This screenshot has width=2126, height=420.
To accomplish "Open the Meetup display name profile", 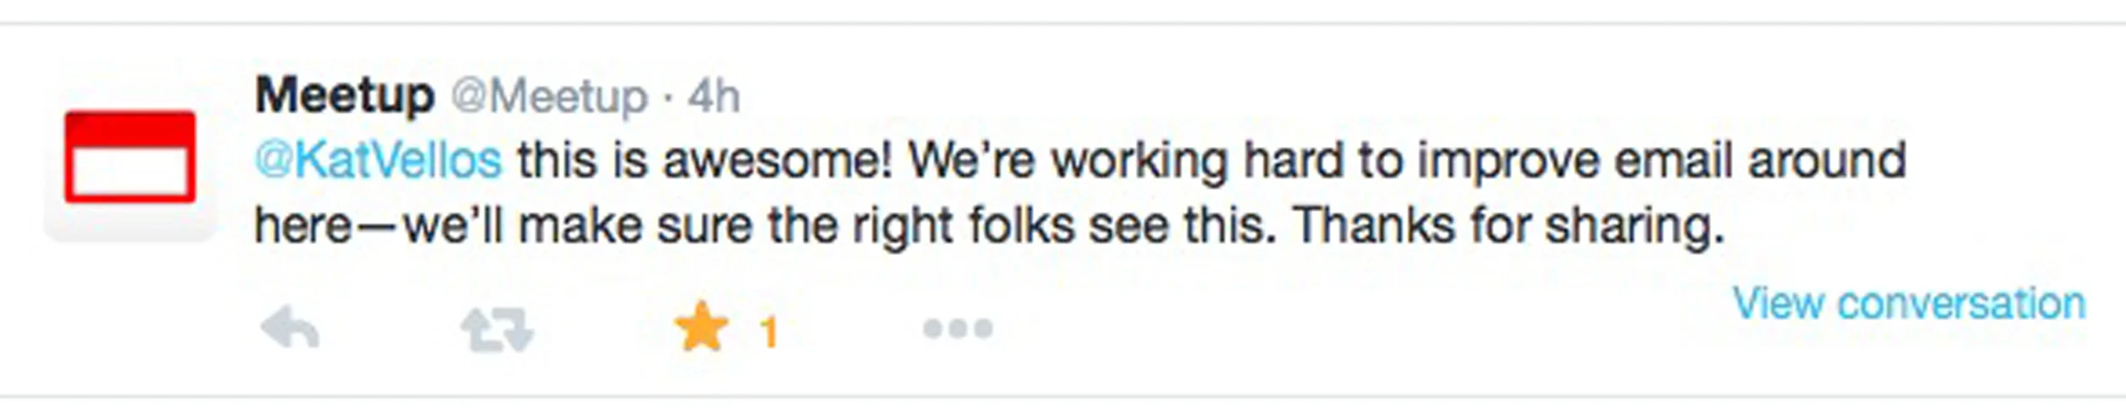I will coord(344,97).
